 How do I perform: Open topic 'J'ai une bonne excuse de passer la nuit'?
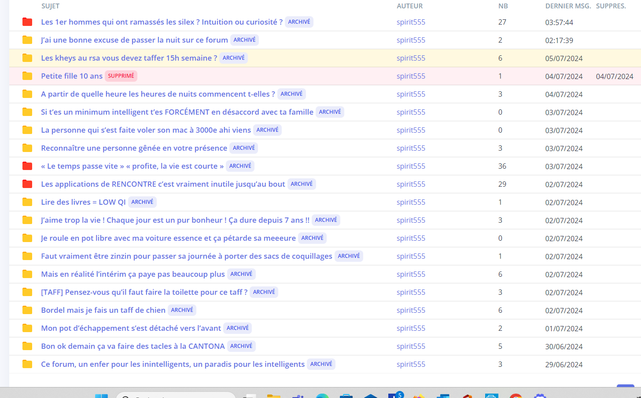coord(134,40)
